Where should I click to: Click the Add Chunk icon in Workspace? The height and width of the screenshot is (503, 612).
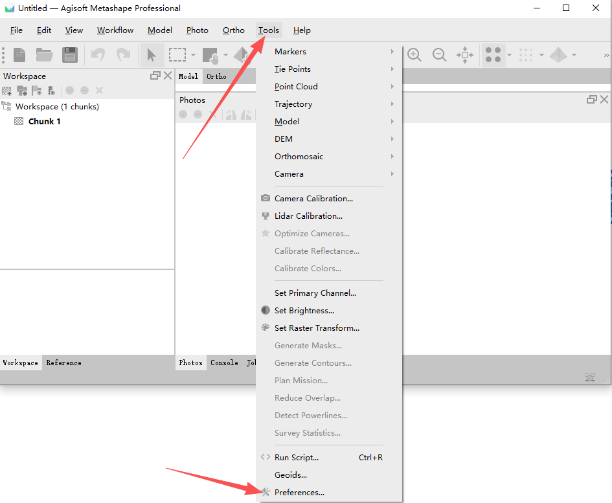(7, 91)
